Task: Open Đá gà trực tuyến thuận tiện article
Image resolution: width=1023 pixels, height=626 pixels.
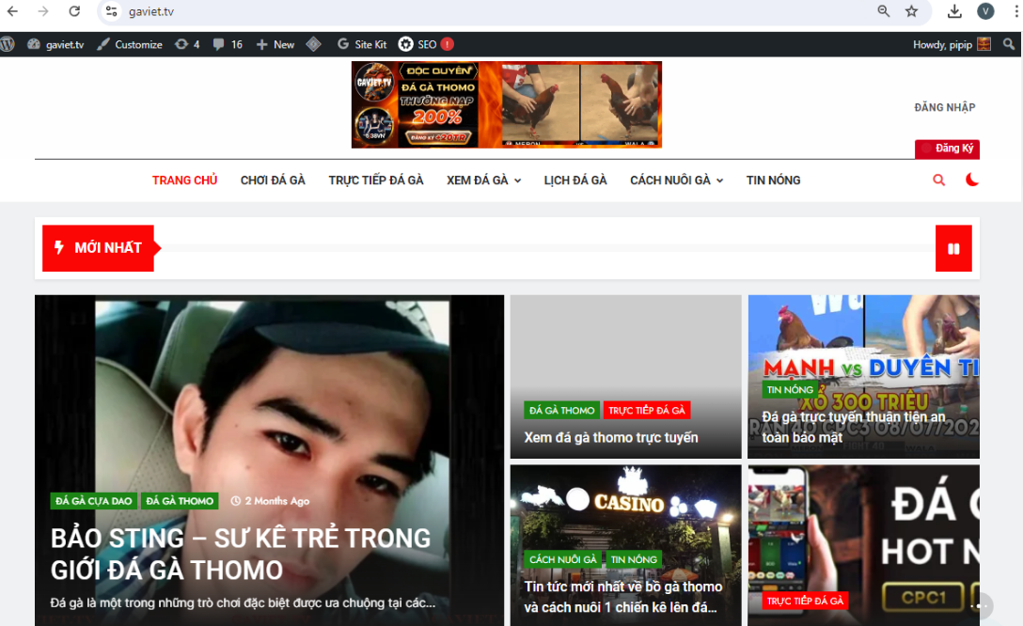Action: 854,427
